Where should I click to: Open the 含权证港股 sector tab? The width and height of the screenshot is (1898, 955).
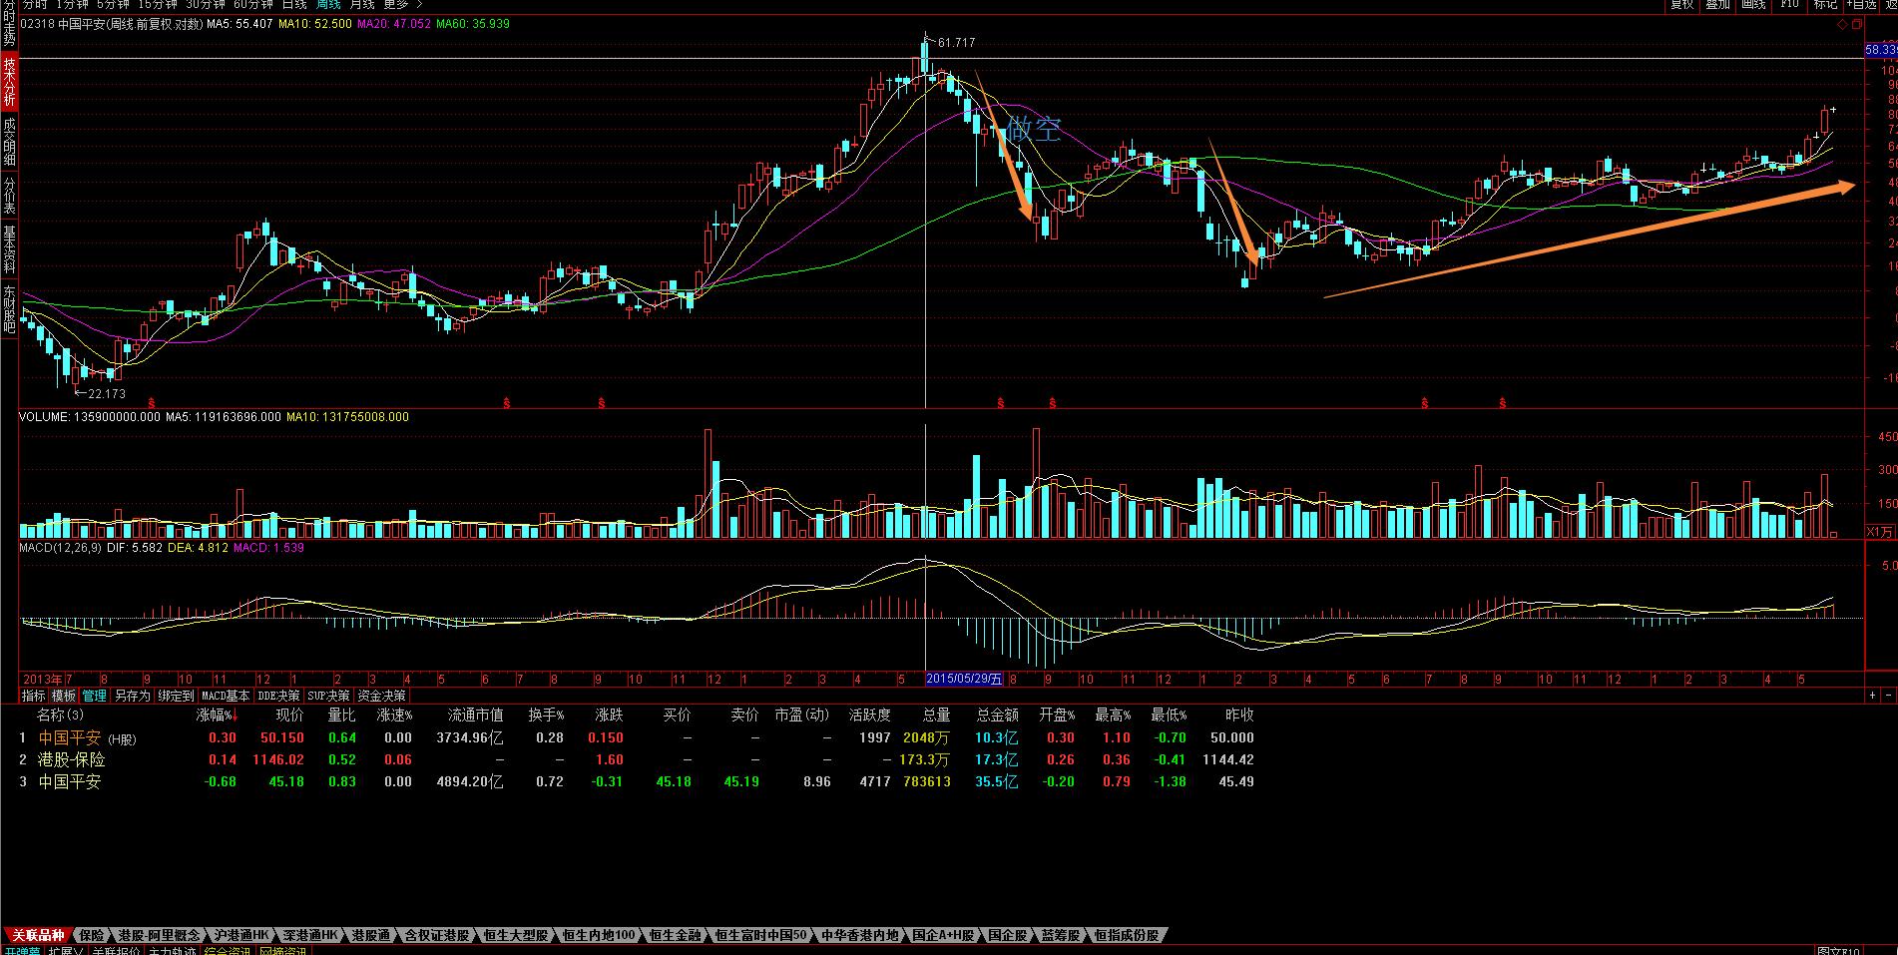[x=437, y=936]
